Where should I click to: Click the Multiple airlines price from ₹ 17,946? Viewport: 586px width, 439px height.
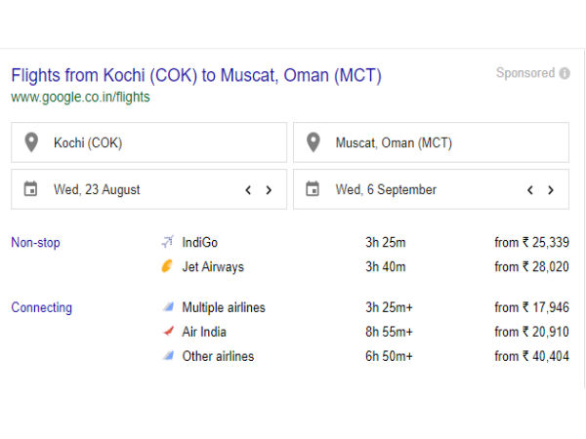[531, 307]
